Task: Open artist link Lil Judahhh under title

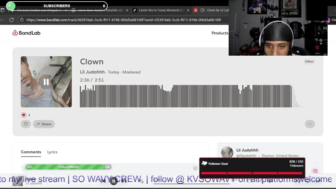Action: click(92, 72)
